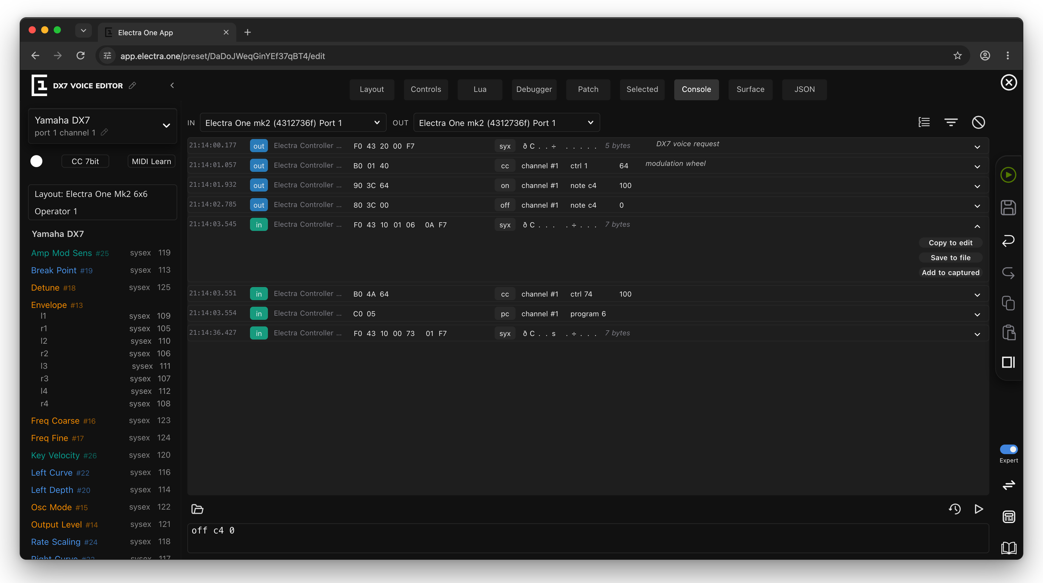Collapse the left sidebar panel
Image resolution: width=1043 pixels, height=583 pixels.
click(x=172, y=85)
